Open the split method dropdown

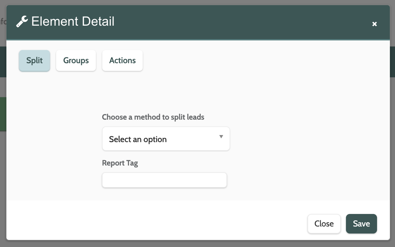[x=166, y=139]
